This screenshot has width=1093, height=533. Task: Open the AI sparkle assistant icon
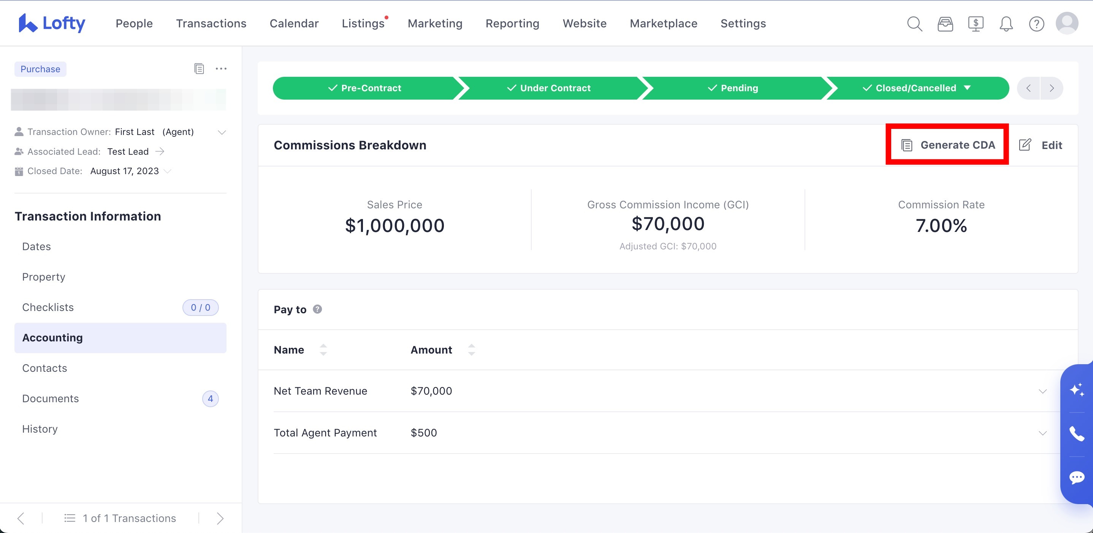[x=1077, y=390]
